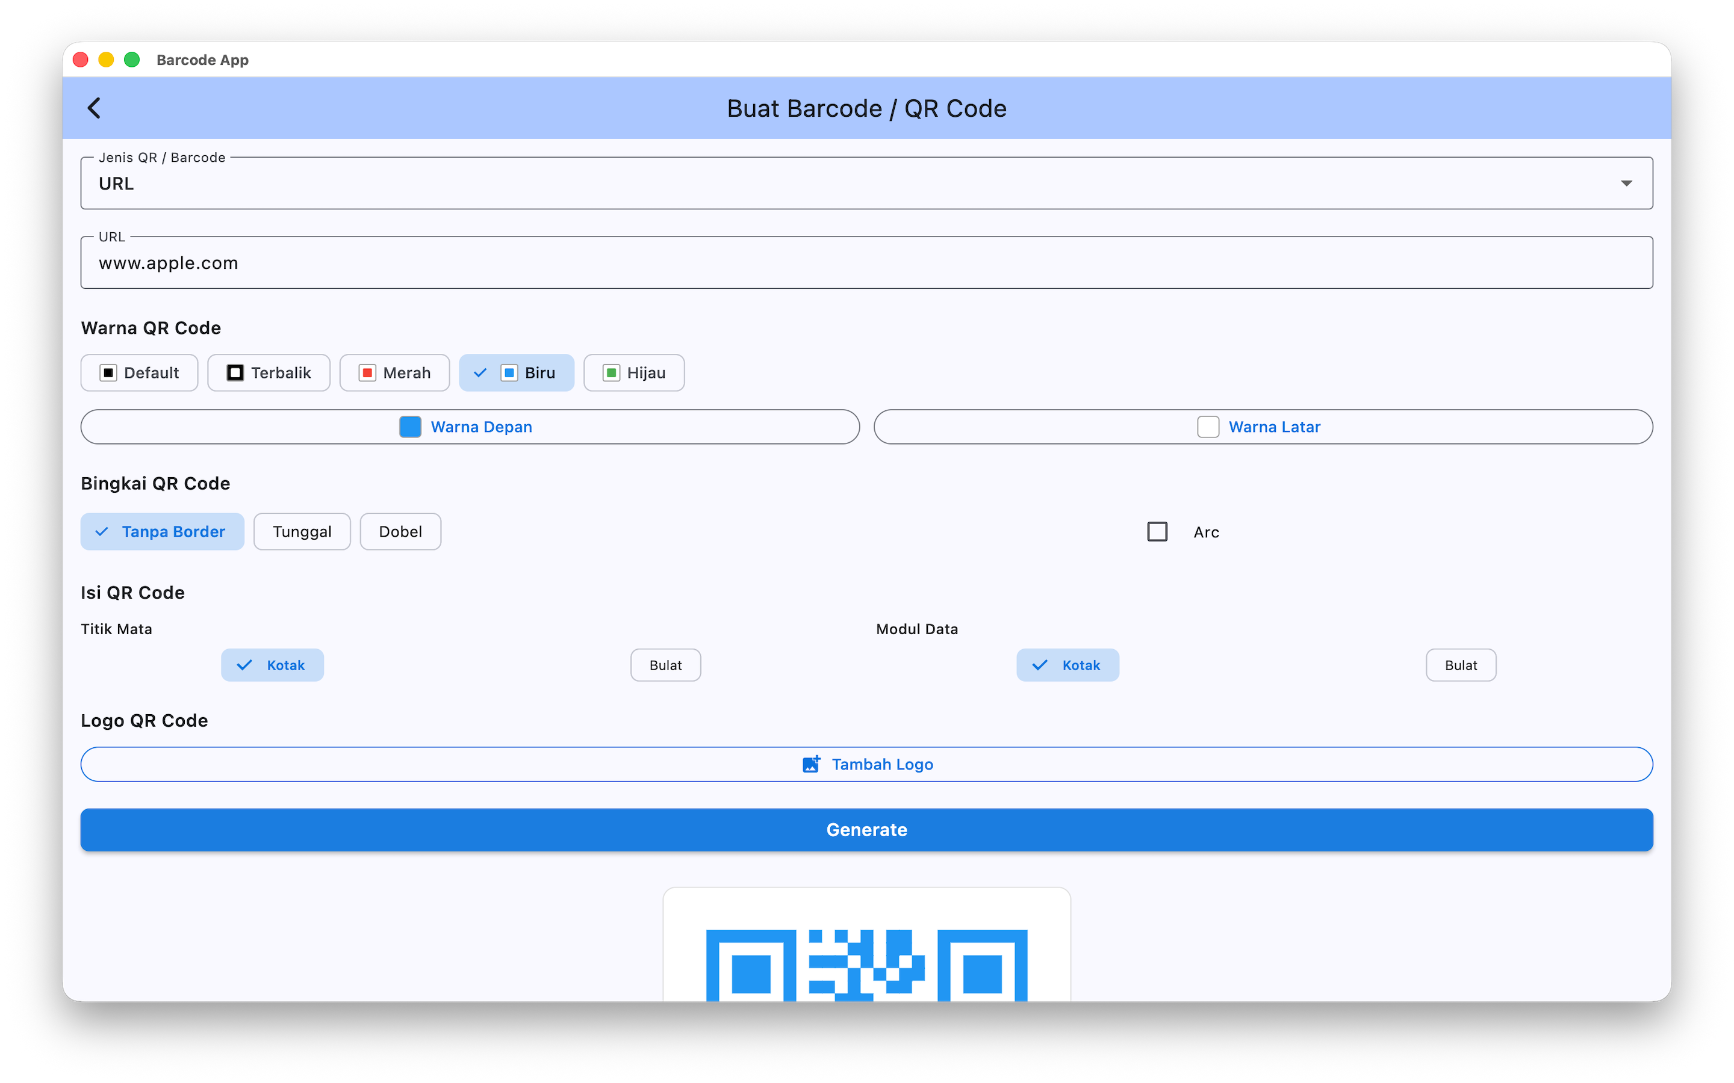Click the dropdown arrow beside URL type

click(1626, 184)
